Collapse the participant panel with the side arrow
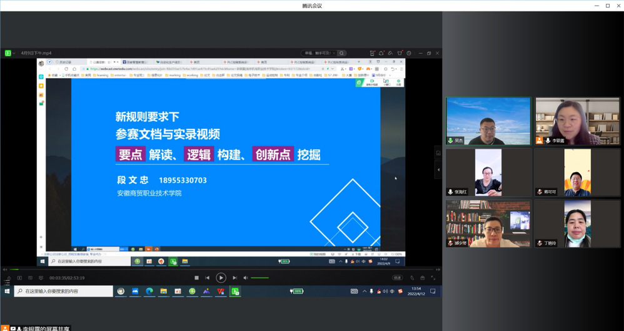This screenshot has width=624, height=331. 438,169
